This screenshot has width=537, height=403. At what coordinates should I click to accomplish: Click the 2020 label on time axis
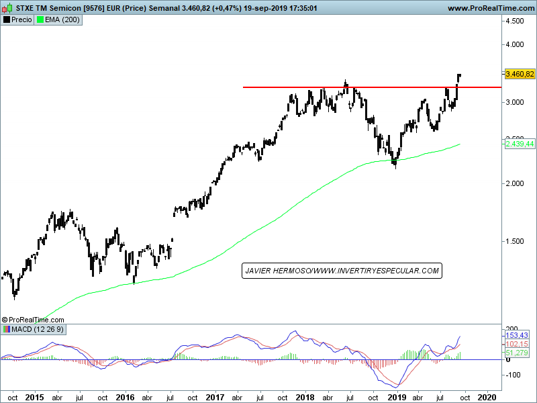click(x=487, y=398)
